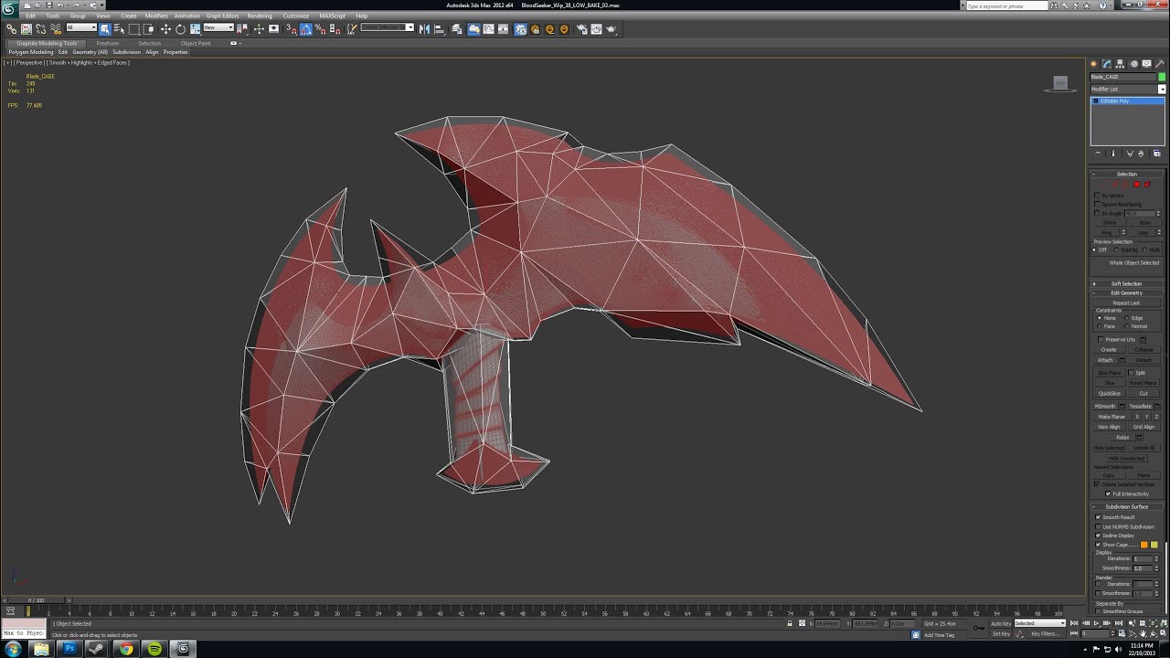This screenshot has width=1170, height=658.
Task: Open Photoshop from the Windows taskbar
Action: tap(69, 649)
